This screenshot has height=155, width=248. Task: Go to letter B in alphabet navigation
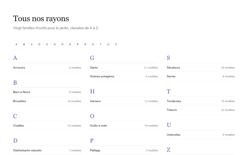[24, 44]
